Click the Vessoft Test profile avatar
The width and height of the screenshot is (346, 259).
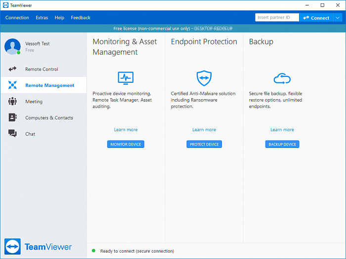(x=12, y=46)
